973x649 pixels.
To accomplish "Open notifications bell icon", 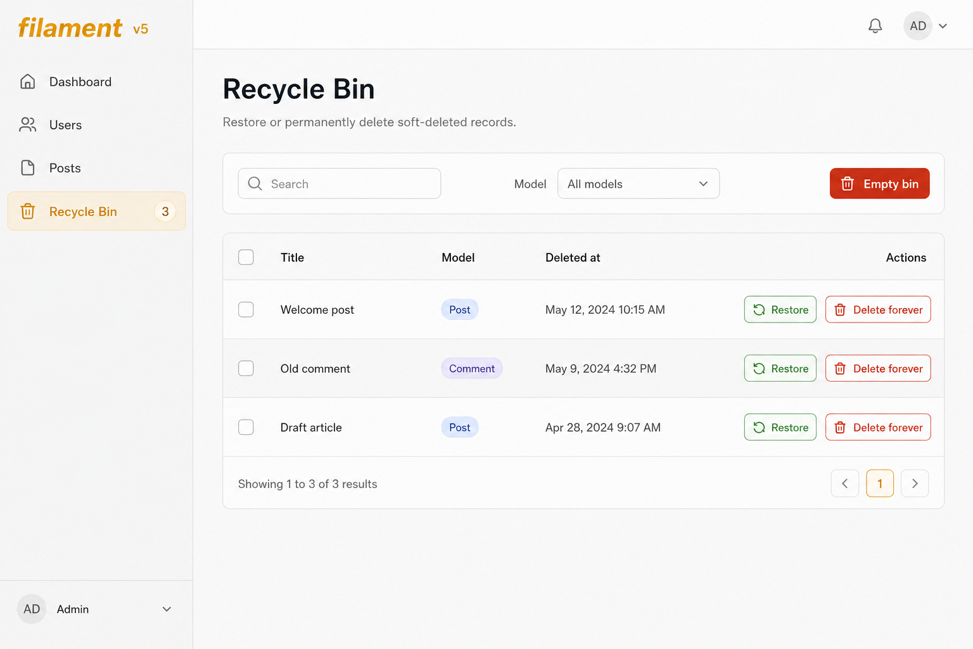I will [x=875, y=26].
